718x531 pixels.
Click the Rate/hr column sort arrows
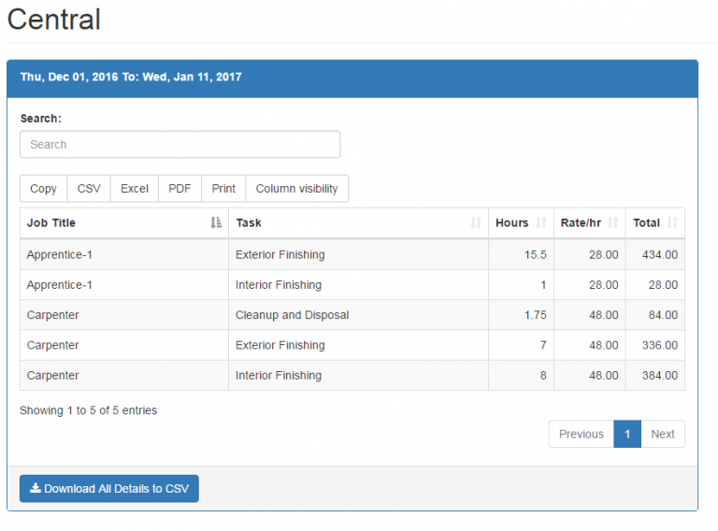click(x=612, y=222)
